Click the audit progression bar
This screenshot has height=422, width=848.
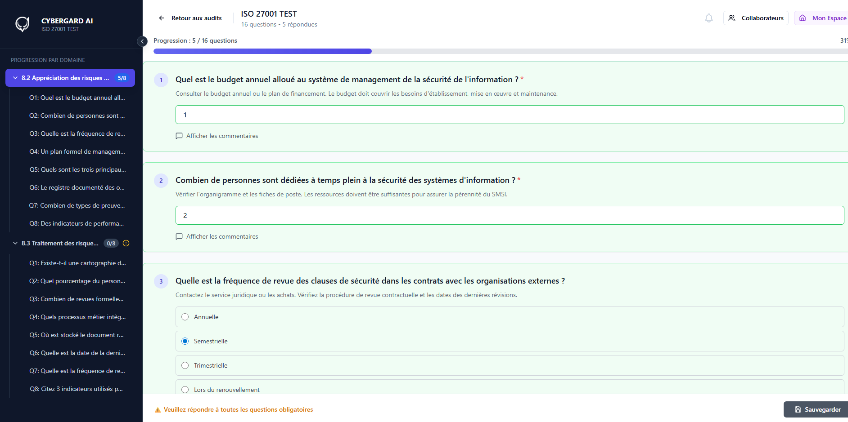pyautogui.click(x=501, y=51)
